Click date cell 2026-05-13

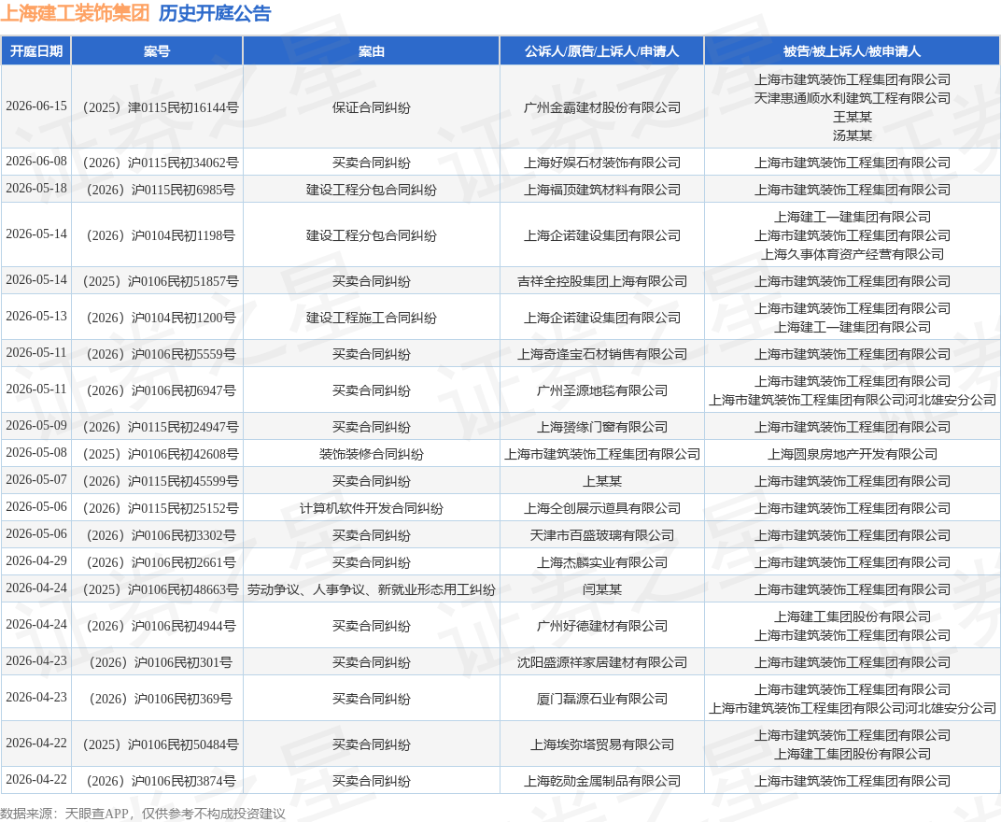pos(36,316)
